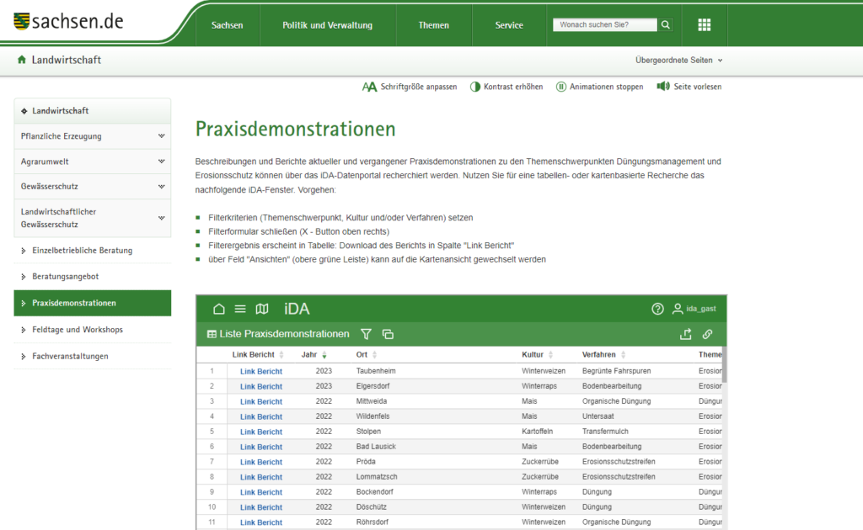863x530 pixels.
Task: Select Feldtage und Workshops in sidebar
Action: [x=93, y=330]
